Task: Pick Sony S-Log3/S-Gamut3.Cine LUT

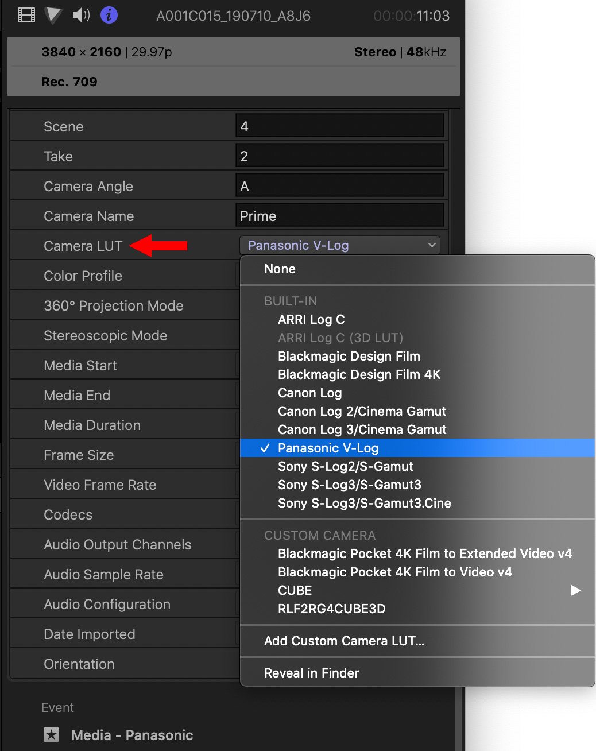Action: pyautogui.click(x=364, y=503)
